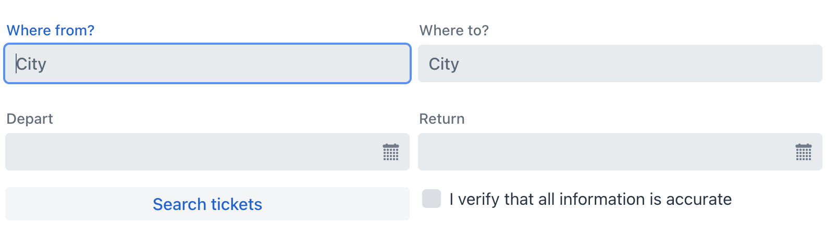Click the 'Where from?' label
This screenshot has height=236, width=837.
(51, 30)
